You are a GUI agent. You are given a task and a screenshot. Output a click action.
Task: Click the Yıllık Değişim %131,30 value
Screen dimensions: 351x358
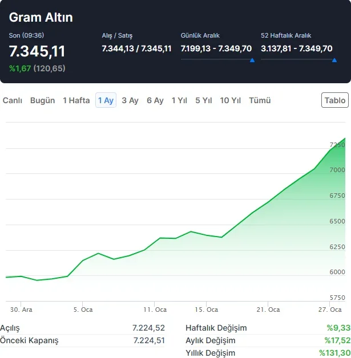coord(334,353)
